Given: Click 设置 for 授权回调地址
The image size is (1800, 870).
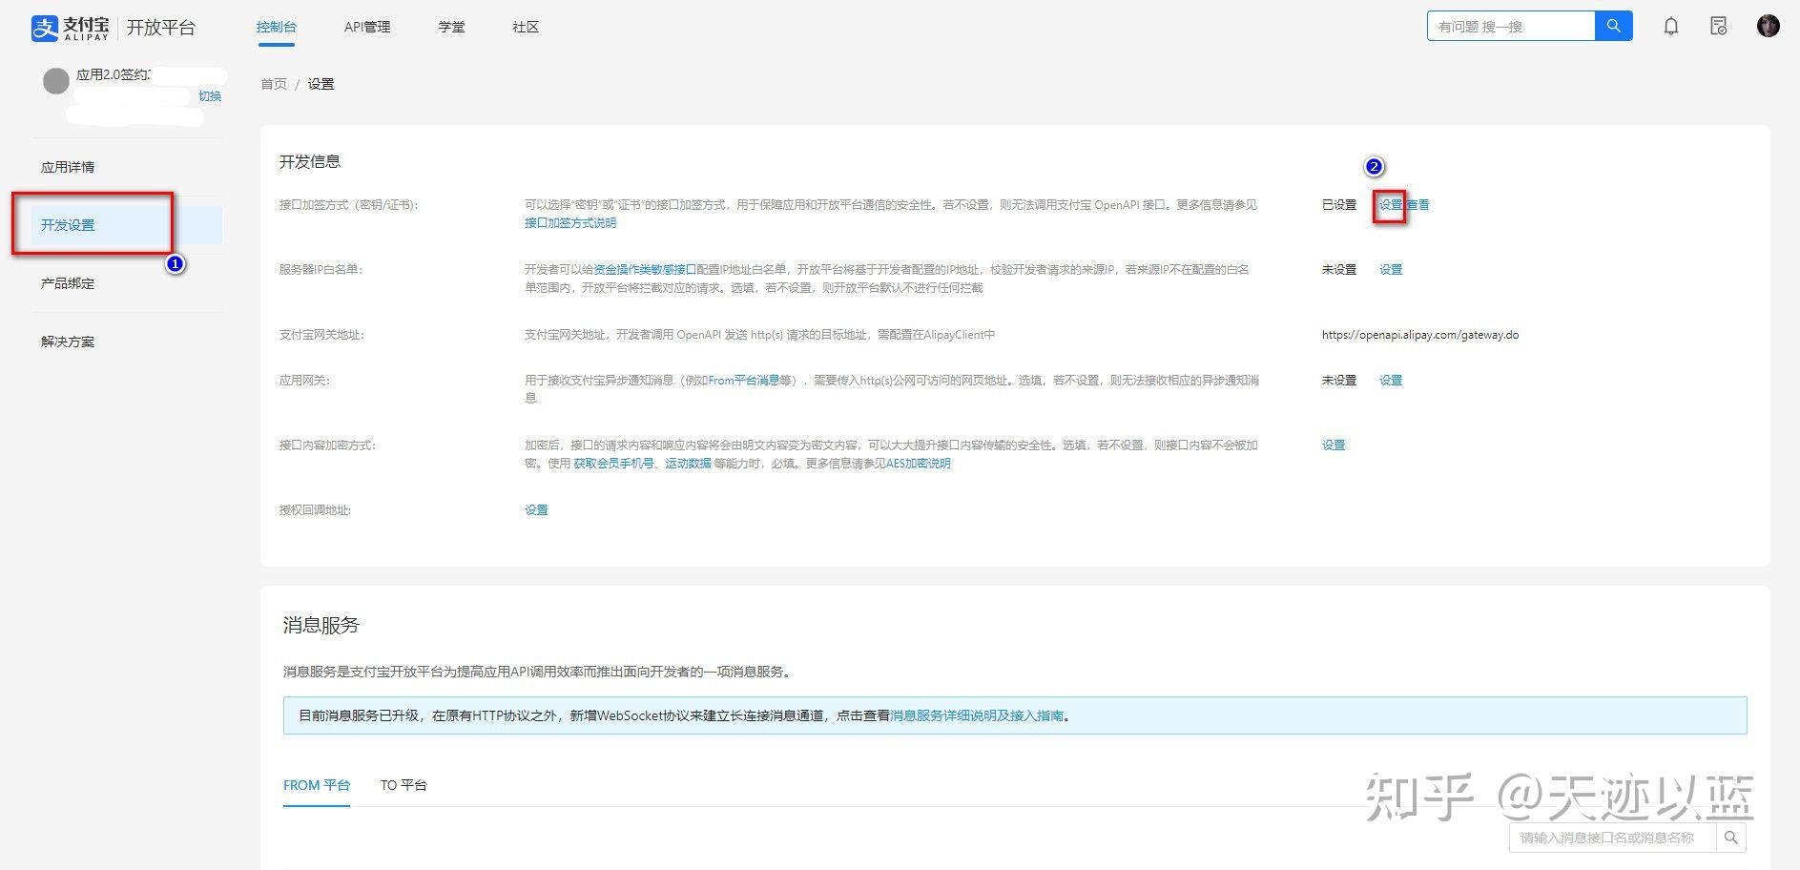Looking at the screenshot, I should (536, 509).
